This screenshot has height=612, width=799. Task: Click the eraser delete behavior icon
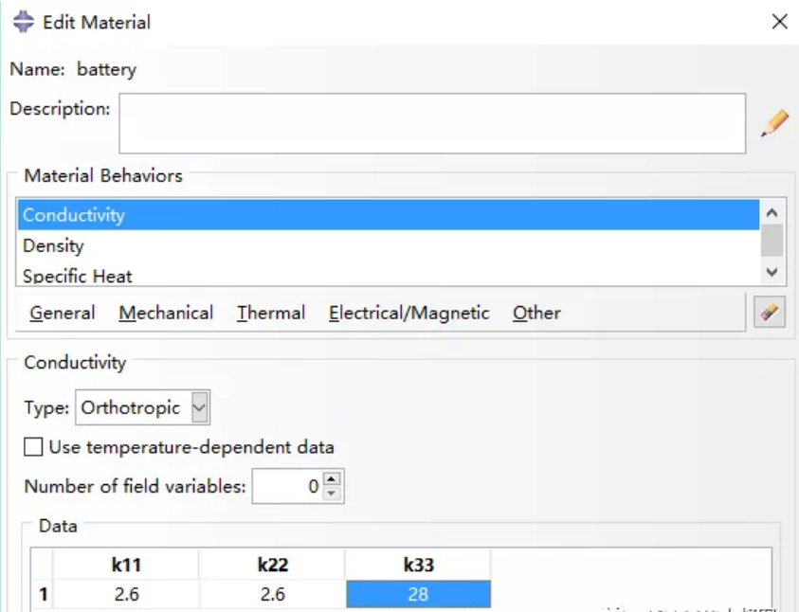coord(769,313)
